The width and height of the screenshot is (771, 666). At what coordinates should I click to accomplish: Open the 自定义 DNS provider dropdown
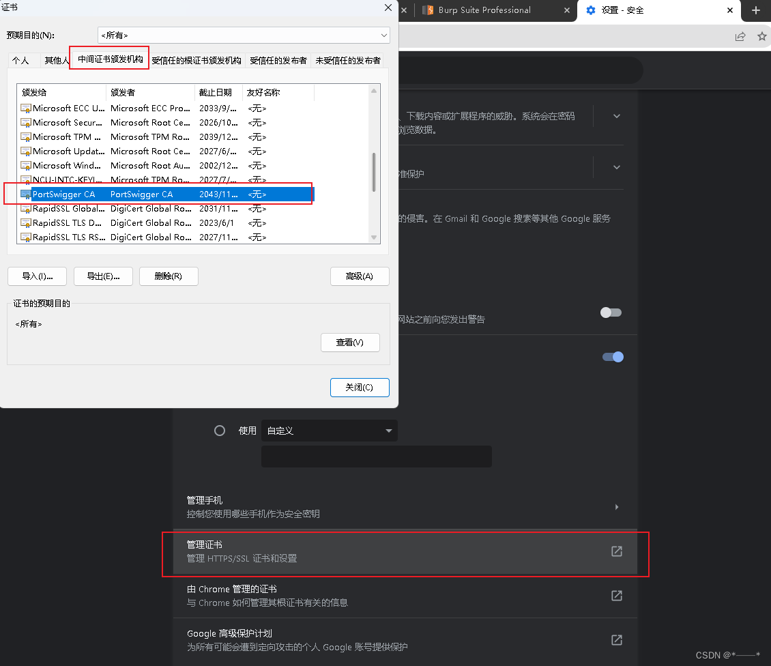pos(330,431)
